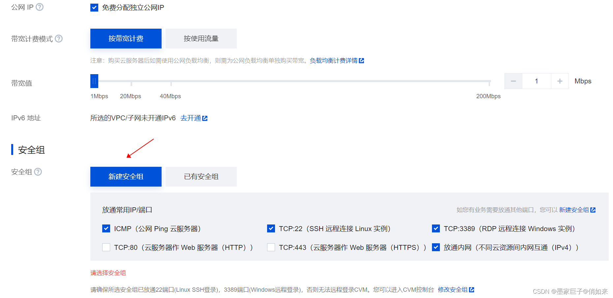Image resolution: width=613 pixels, height=298 pixels.
Task: Click the external link icon after 负载均衡计费详情
Action: pyautogui.click(x=362, y=61)
